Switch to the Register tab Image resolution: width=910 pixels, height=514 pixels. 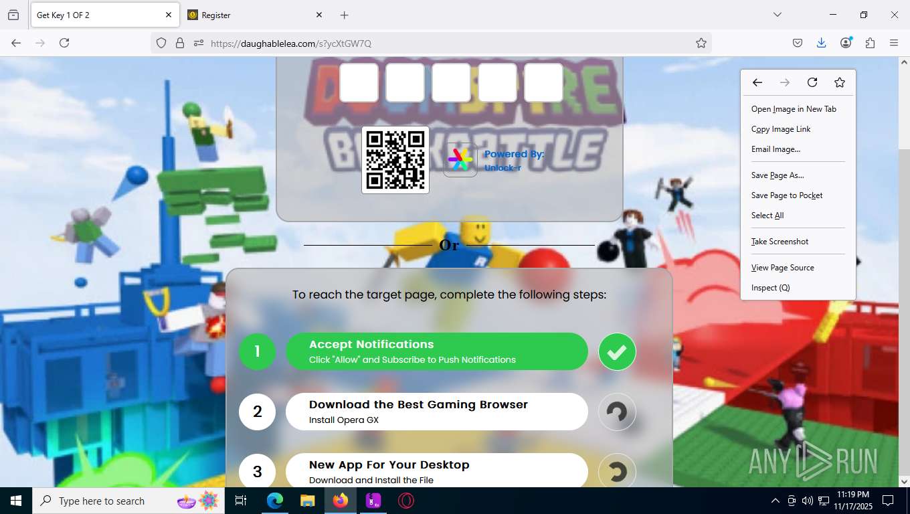click(255, 15)
